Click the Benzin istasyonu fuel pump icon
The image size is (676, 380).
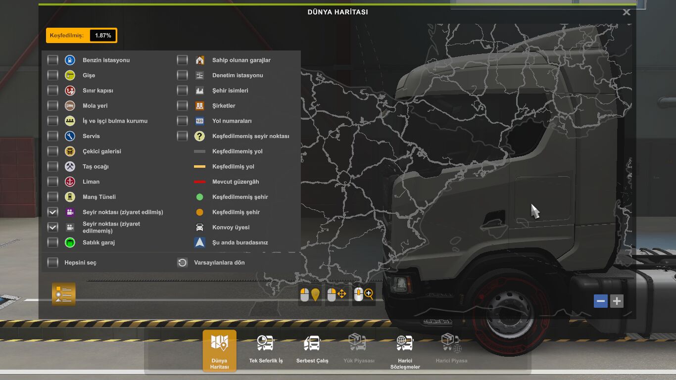(70, 60)
